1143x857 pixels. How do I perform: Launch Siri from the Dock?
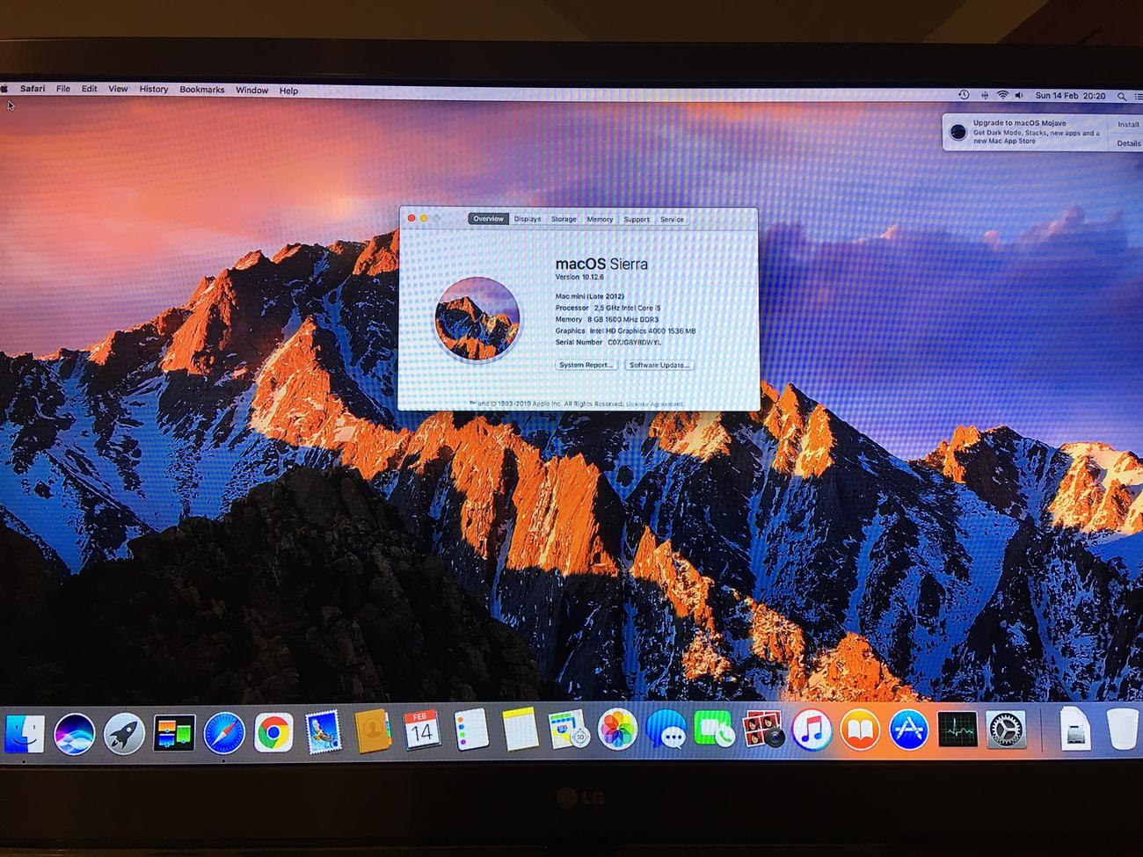coord(74,733)
